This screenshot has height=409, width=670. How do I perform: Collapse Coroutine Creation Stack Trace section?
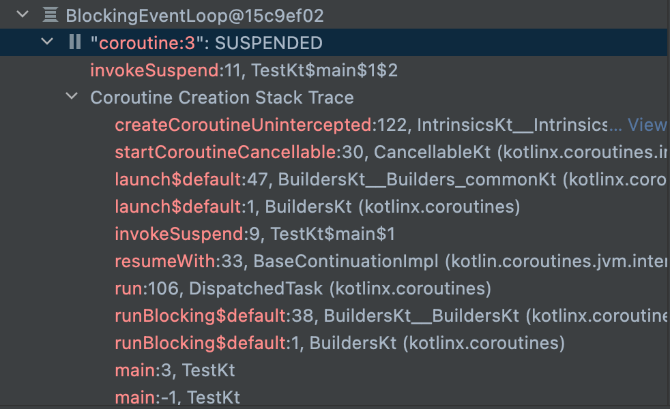coord(72,96)
